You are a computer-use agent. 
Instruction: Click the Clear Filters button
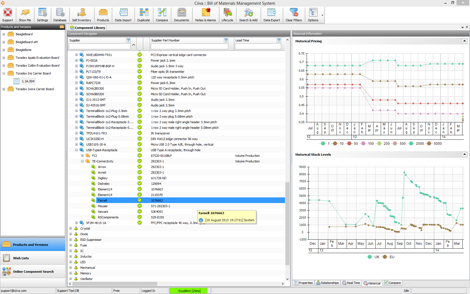click(x=293, y=15)
